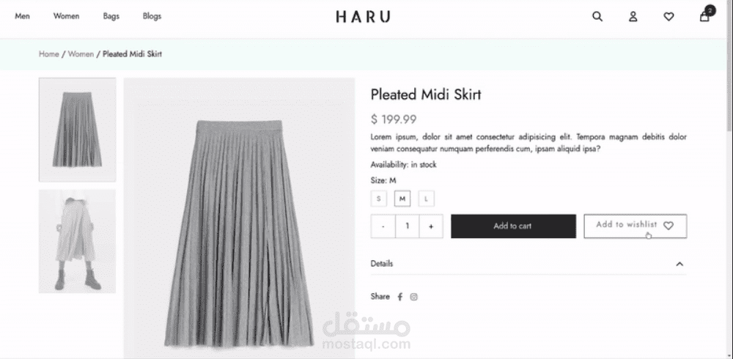Select size M option
This screenshot has height=359, width=733.
point(402,199)
